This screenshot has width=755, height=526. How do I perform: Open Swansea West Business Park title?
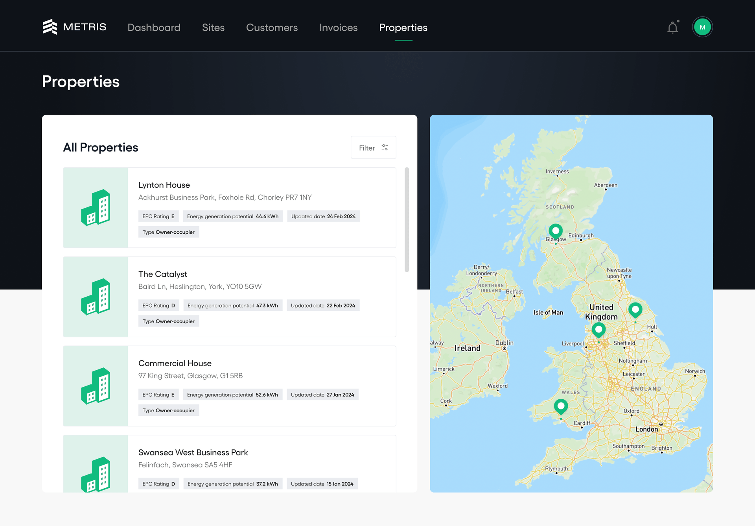click(x=193, y=452)
